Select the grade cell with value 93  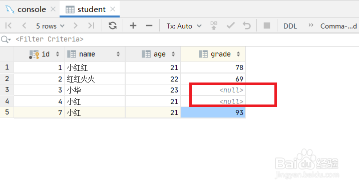(x=213, y=112)
